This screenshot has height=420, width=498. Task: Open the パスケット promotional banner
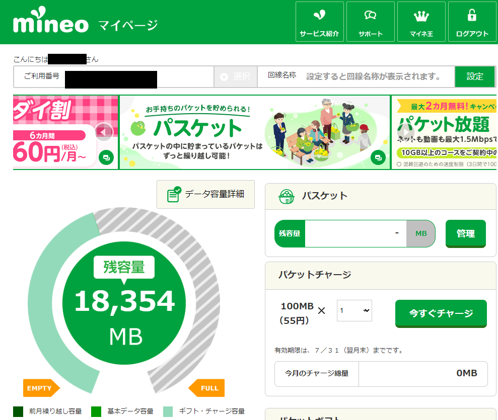point(255,132)
